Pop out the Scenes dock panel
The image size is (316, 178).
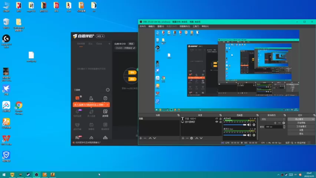(x=179, y=115)
